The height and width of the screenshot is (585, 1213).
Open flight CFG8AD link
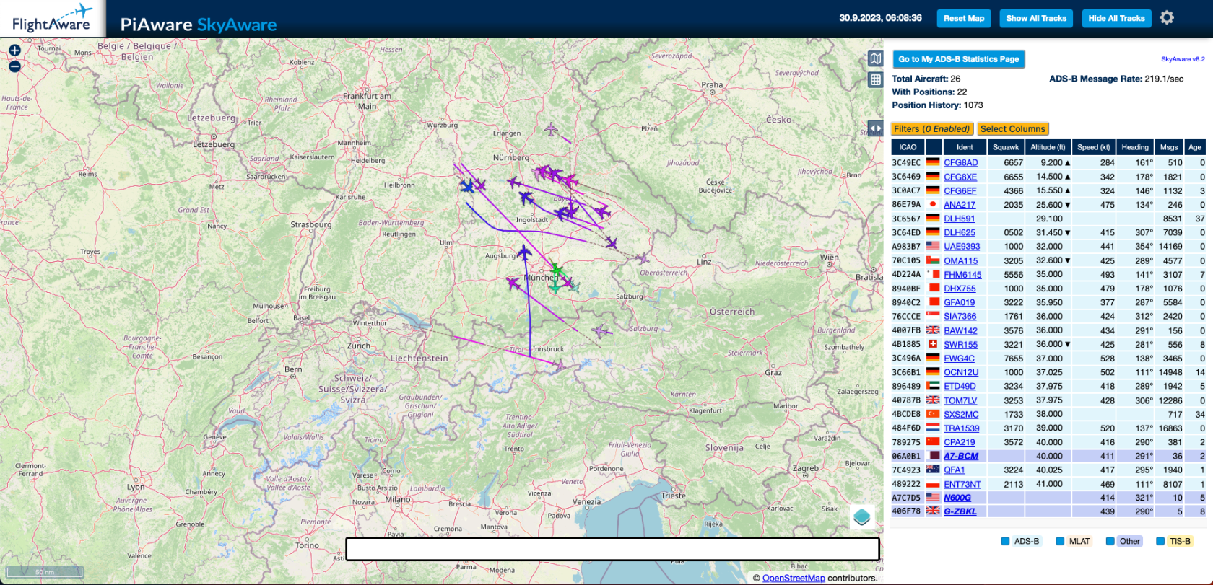click(x=960, y=162)
